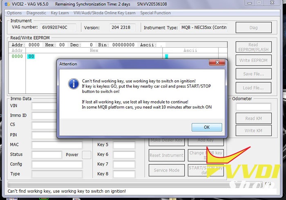The image size is (286, 200).
Task: Click the Hex column header
Action: click(x=94, y=51)
